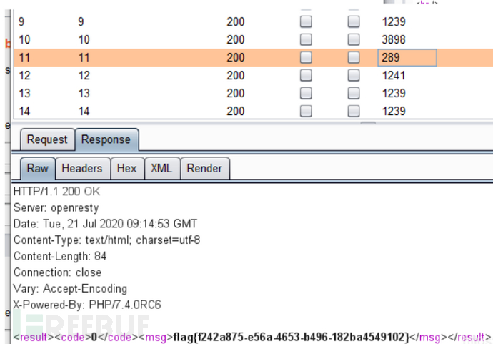Tick the left checkbox in row 9

tap(306, 21)
